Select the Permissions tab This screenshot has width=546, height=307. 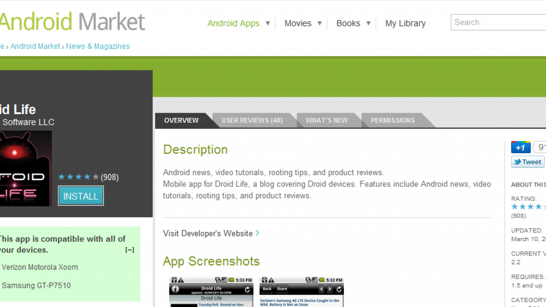[x=392, y=121]
